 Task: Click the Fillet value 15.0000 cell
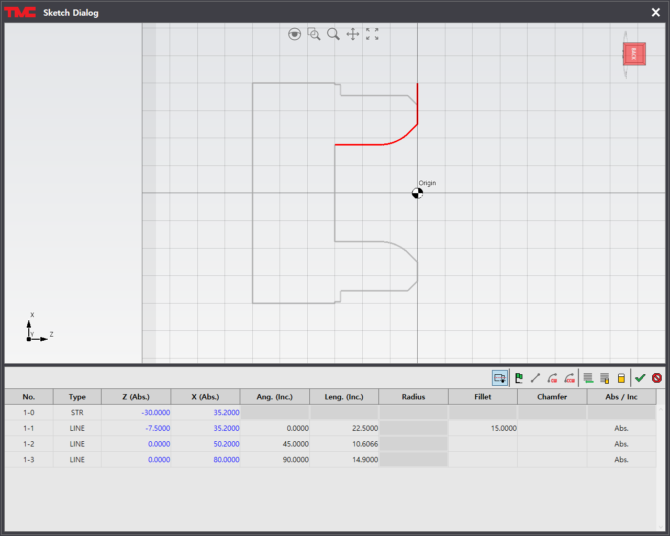pos(483,428)
